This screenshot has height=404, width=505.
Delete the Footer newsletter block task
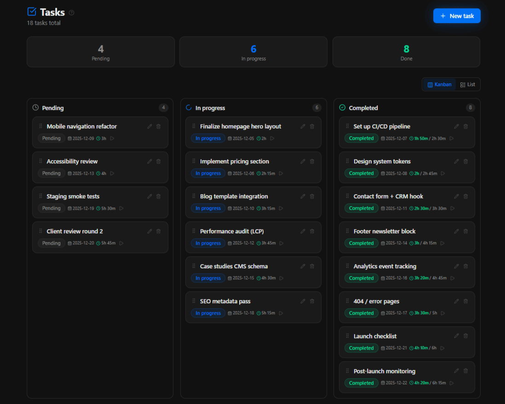click(x=466, y=231)
